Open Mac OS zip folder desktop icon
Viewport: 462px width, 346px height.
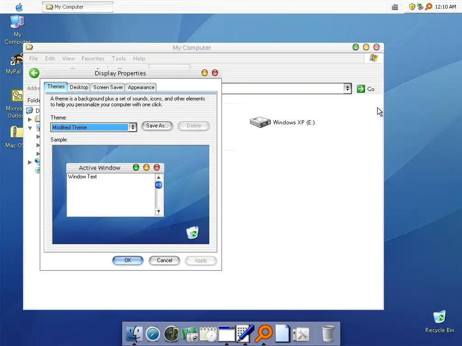(15, 137)
